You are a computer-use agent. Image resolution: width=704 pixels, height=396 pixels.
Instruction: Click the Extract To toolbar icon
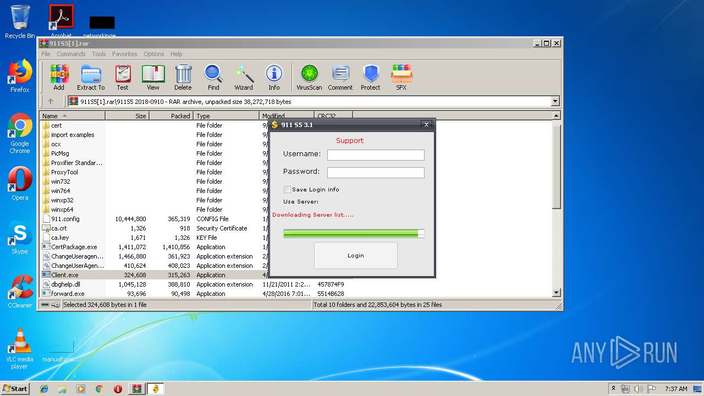tap(91, 77)
